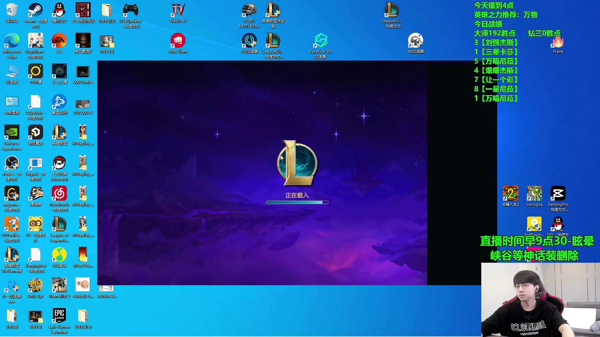Image resolution: width=600 pixels, height=337 pixels.
Task: Open the wegame shortcut
Action: point(12,199)
